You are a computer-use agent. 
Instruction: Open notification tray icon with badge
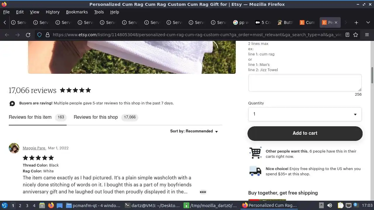(x=356, y=205)
